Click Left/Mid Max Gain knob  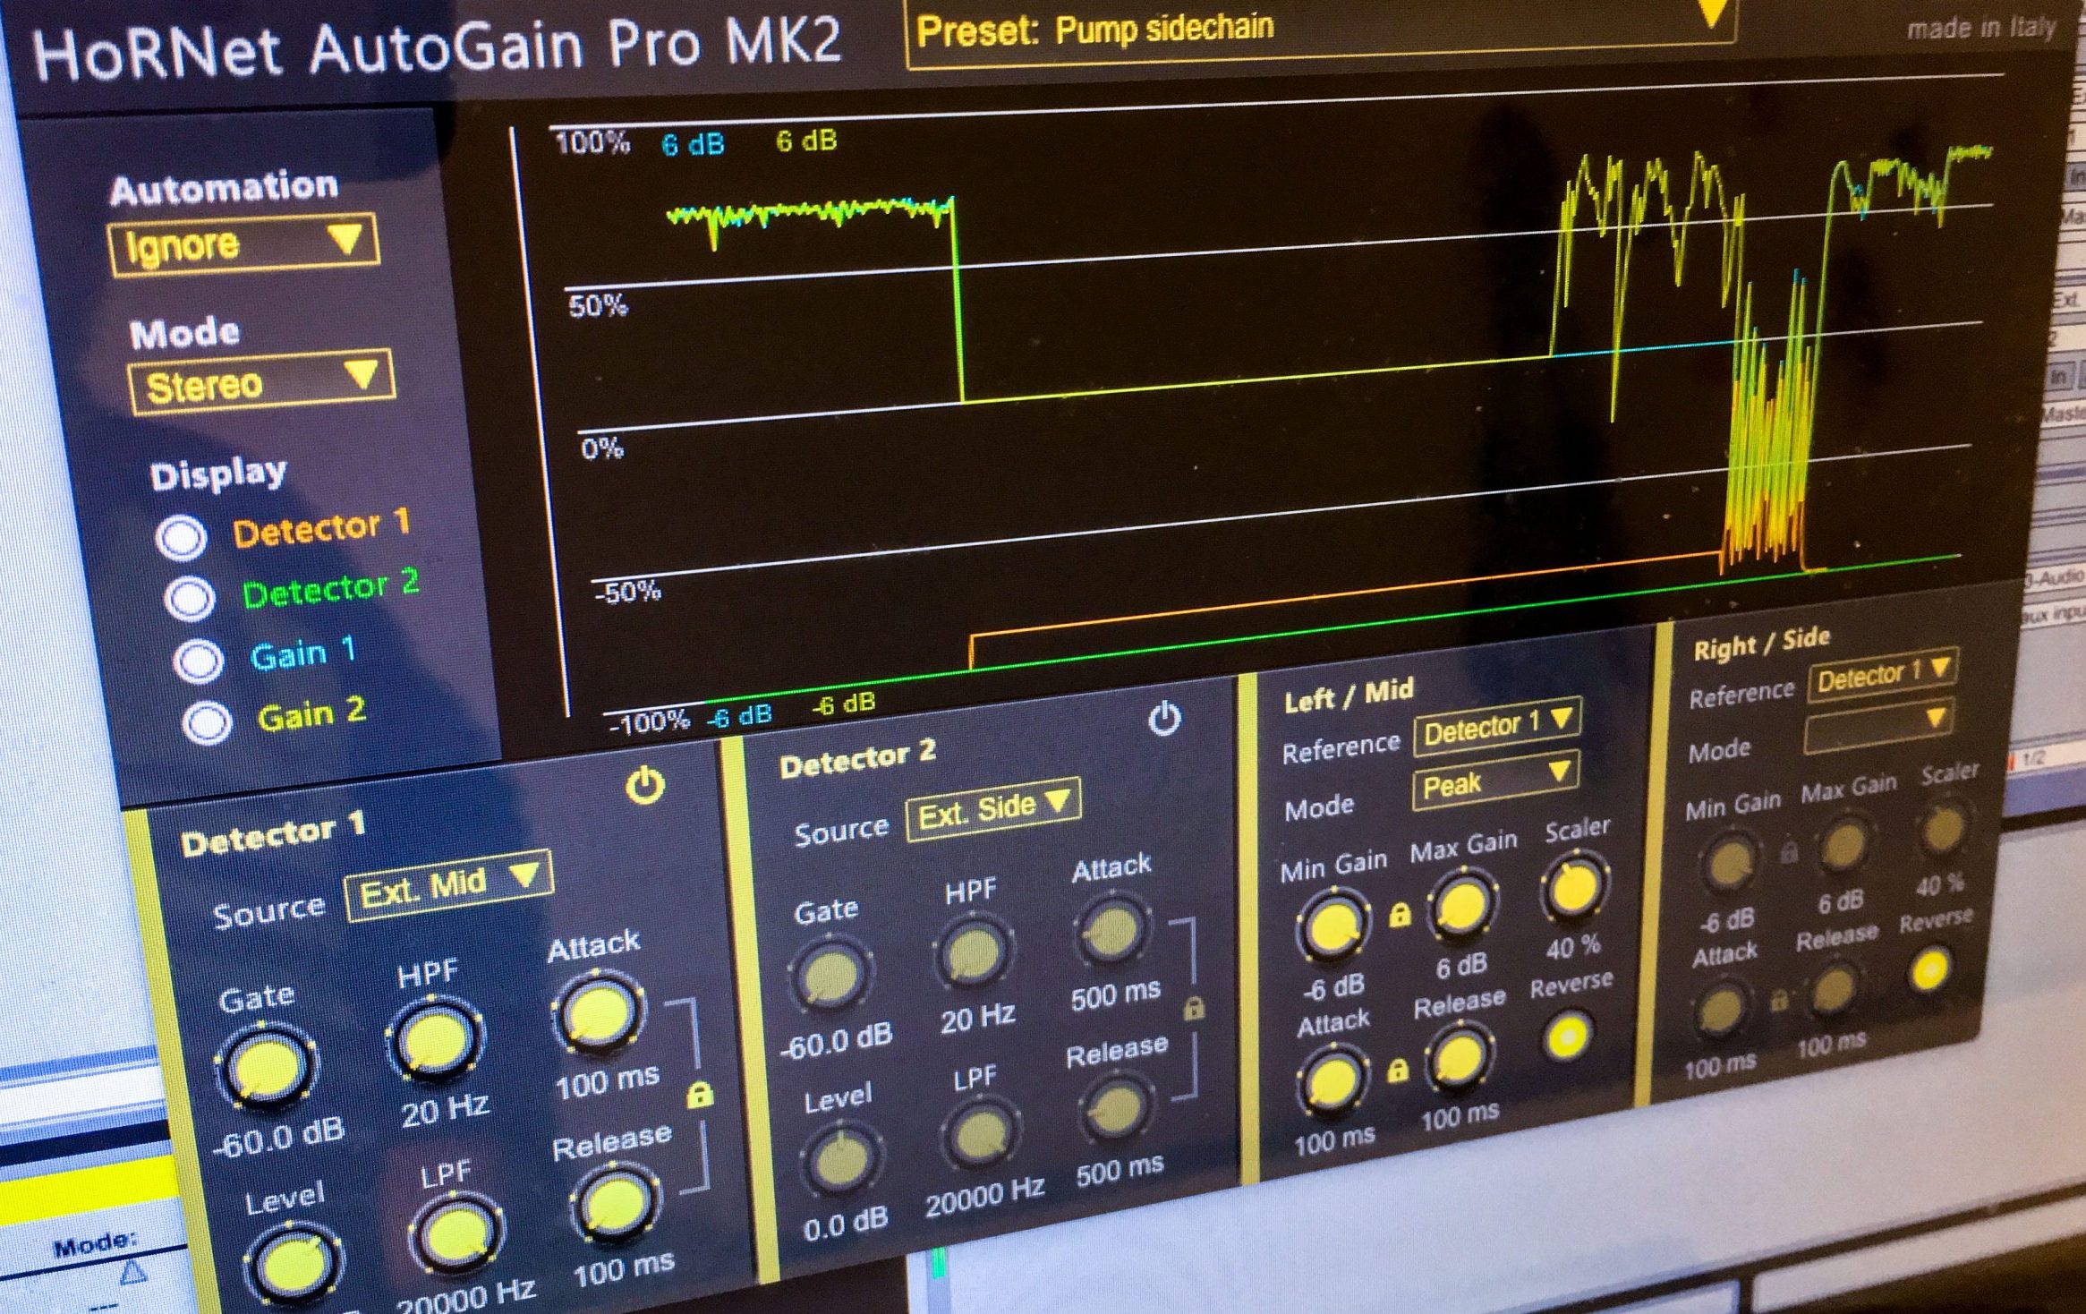tap(1462, 906)
